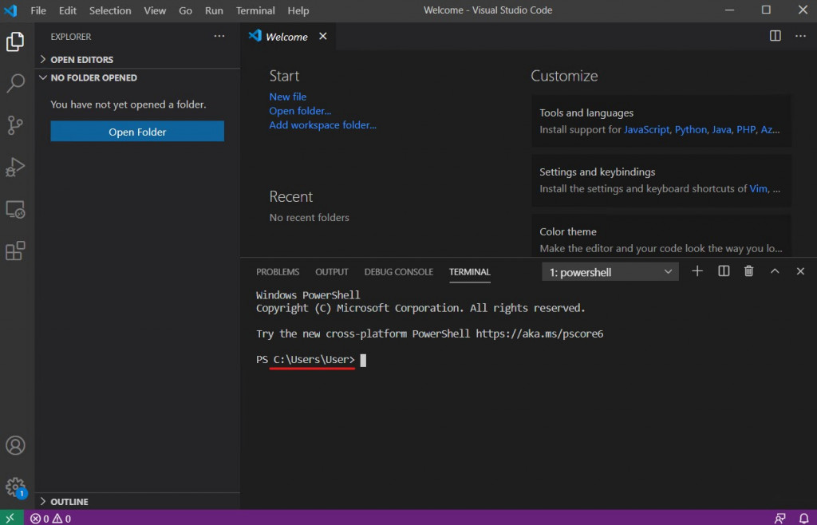The height and width of the screenshot is (525, 817).
Task: Open the Accounts icon
Action: coord(15,445)
